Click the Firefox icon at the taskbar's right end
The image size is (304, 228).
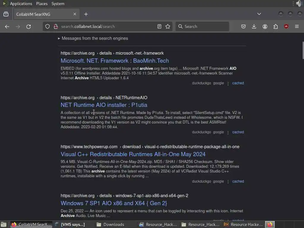click(x=270, y=224)
